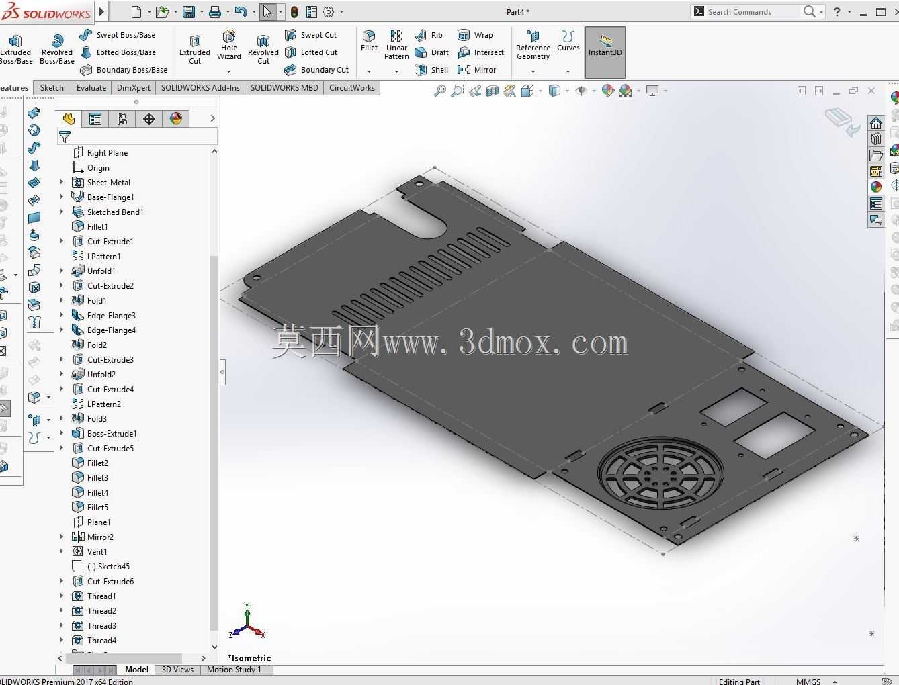Expand the Cut-Extrude1 feature node
The image size is (899, 685).
[x=62, y=241]
